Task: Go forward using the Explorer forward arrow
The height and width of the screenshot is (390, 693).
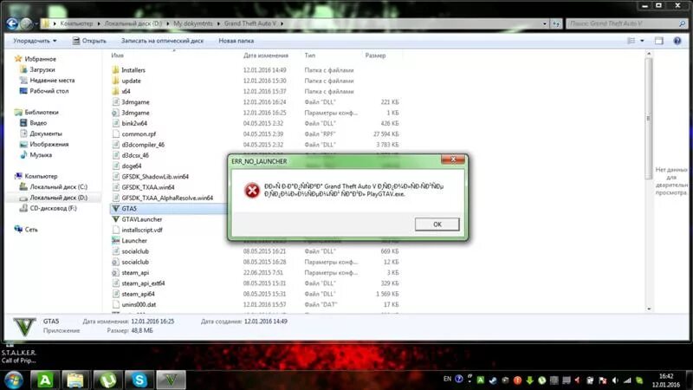Action: tap(27, 23)
